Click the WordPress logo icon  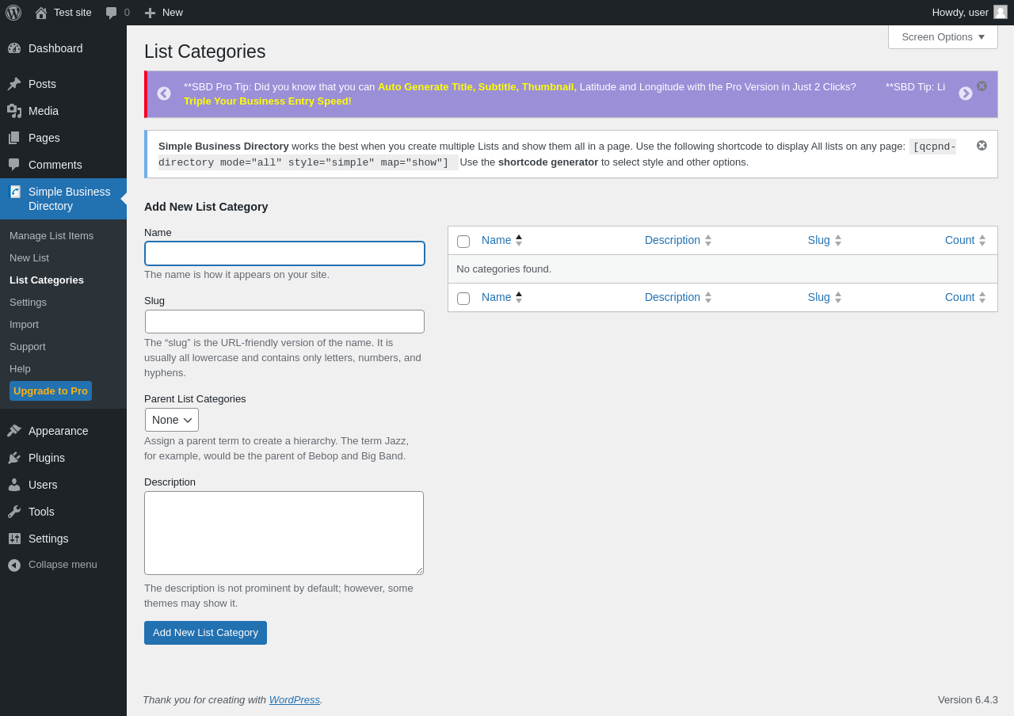pyautogui.click(x=13, y=13)
